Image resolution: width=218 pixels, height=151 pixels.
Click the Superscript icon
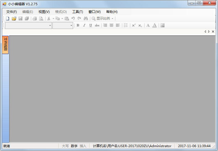(134, 25)
